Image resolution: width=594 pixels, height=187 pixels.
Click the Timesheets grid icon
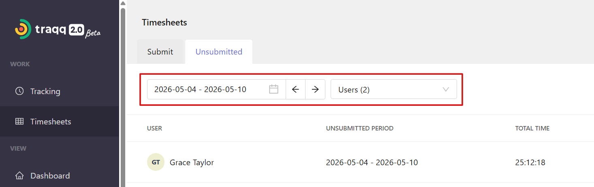19,121
